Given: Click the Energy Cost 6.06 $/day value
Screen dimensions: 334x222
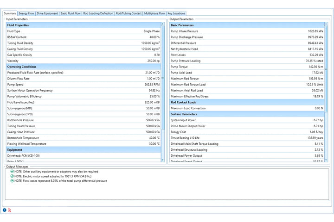Looking at the screenshot, I should click(x=316, y=132).
